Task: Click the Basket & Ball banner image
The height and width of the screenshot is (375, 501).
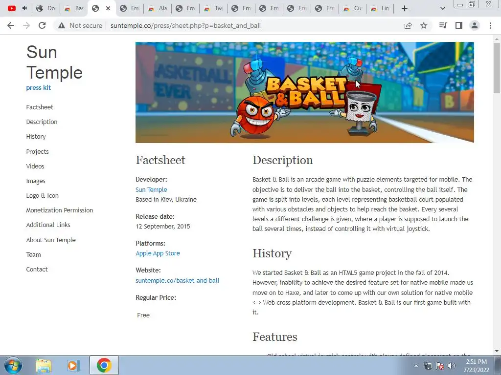Action: (304, 92)
